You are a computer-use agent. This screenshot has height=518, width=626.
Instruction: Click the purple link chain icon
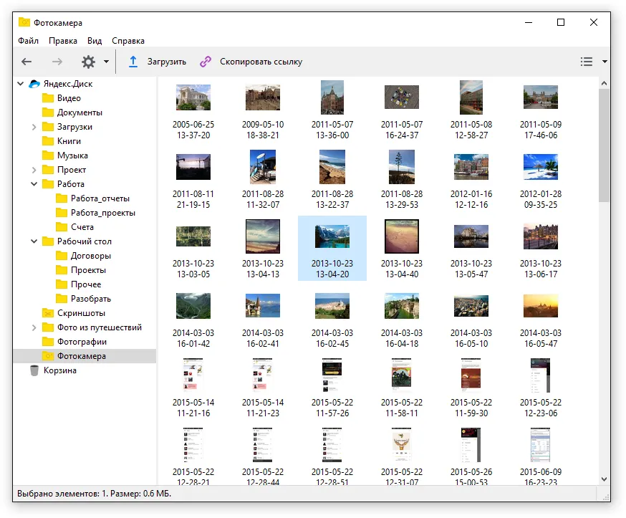pyautogui.click(x=206, y=62)
